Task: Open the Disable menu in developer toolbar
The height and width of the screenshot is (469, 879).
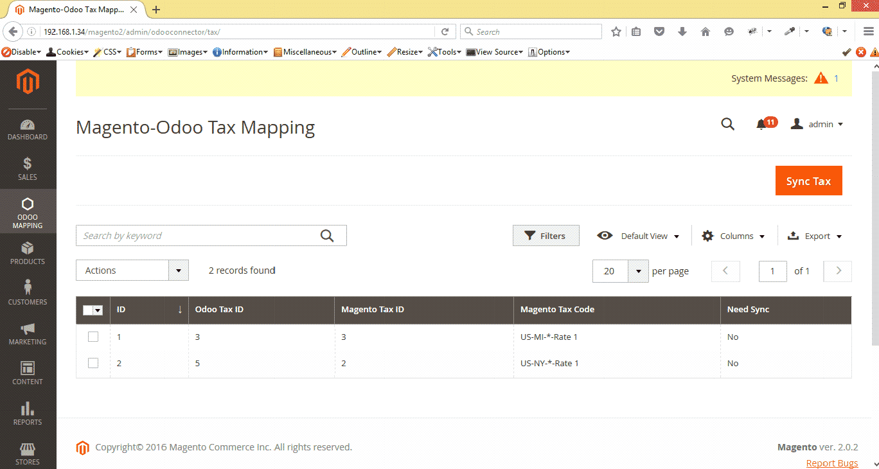Action: point(21,52)
